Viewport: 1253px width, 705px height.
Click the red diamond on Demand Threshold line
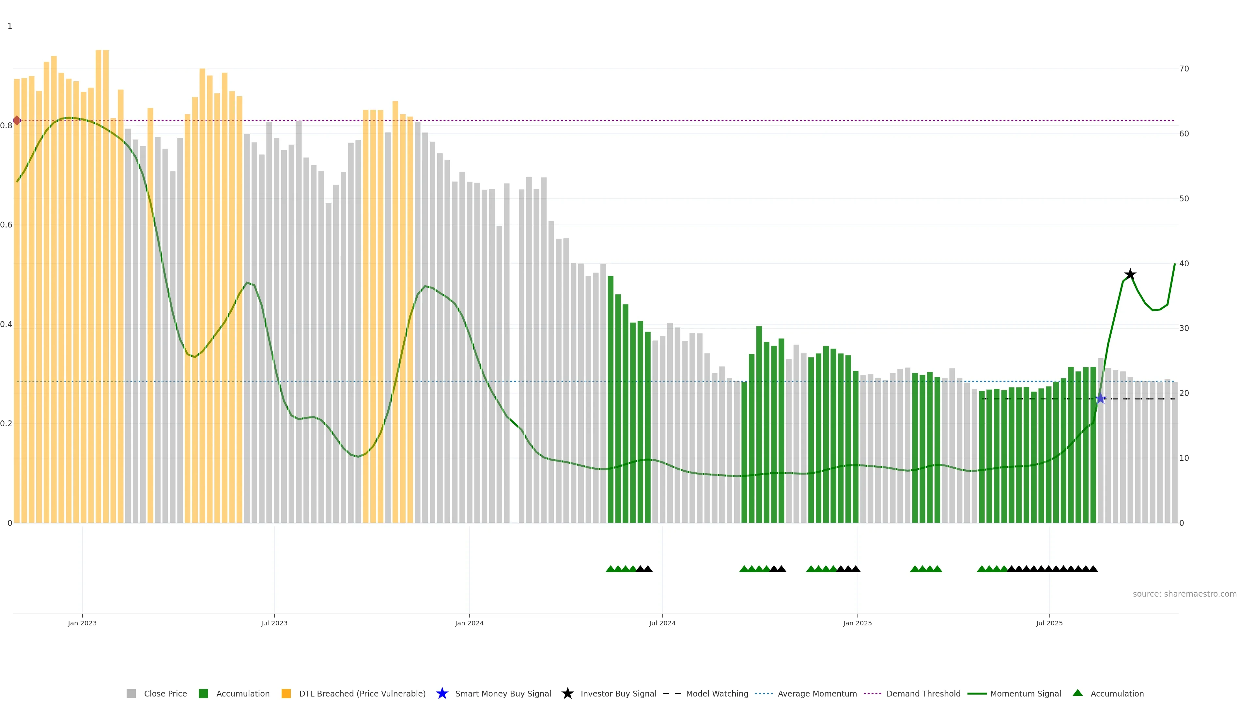pyautogui.click(x=17, y=120)
